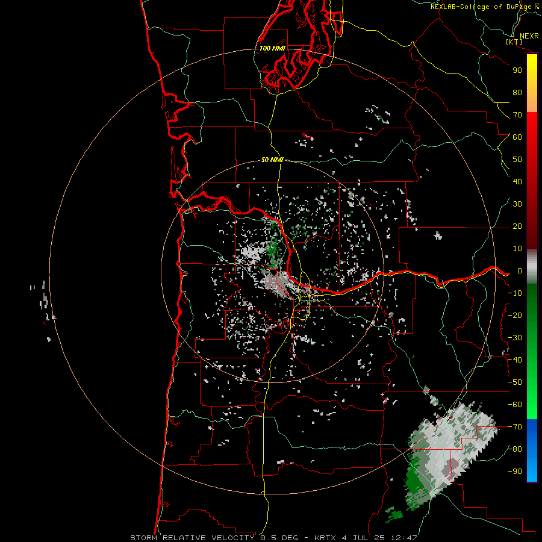Click the 100 NMI range ring label
This screenshot has height=542, width=542.
pyautogui.click(x=272, y=48)
